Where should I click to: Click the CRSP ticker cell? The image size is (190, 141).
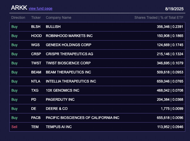tap(36, 54)
